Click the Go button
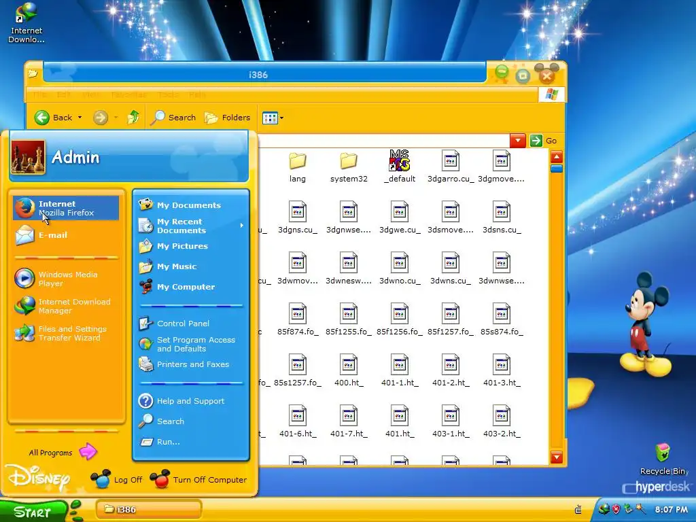The height and width of the screenshot is (522, 696). pyautogui.click(x=544, y=141)
